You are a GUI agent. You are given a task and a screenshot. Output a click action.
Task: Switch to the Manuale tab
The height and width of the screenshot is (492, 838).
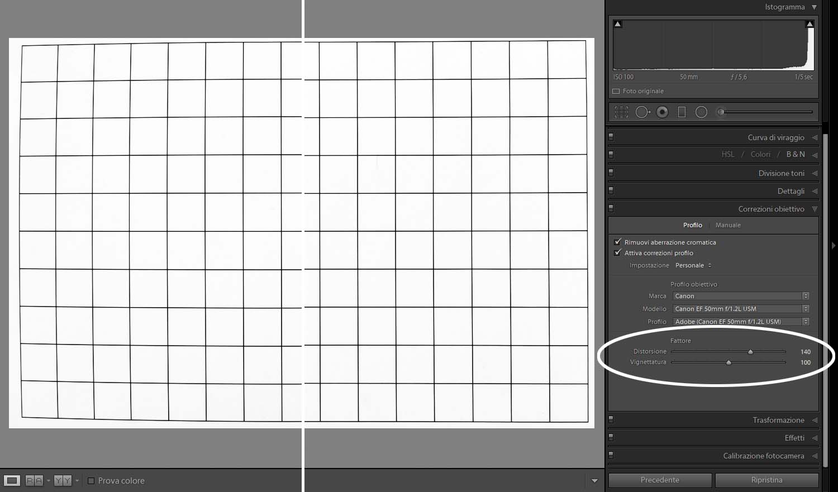pyautogui.click(x=728, y=225)
